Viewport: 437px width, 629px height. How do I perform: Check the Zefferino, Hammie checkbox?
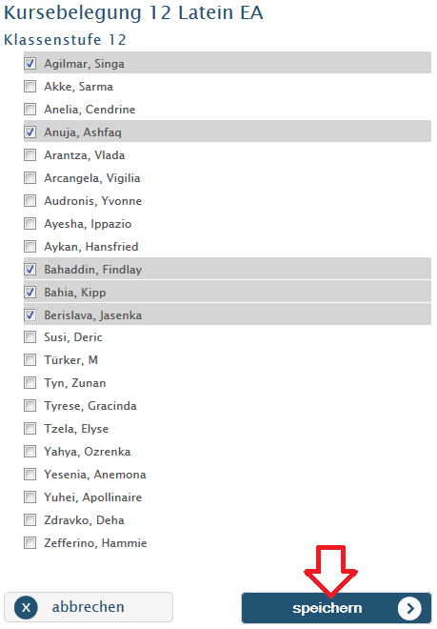(30, 543)
